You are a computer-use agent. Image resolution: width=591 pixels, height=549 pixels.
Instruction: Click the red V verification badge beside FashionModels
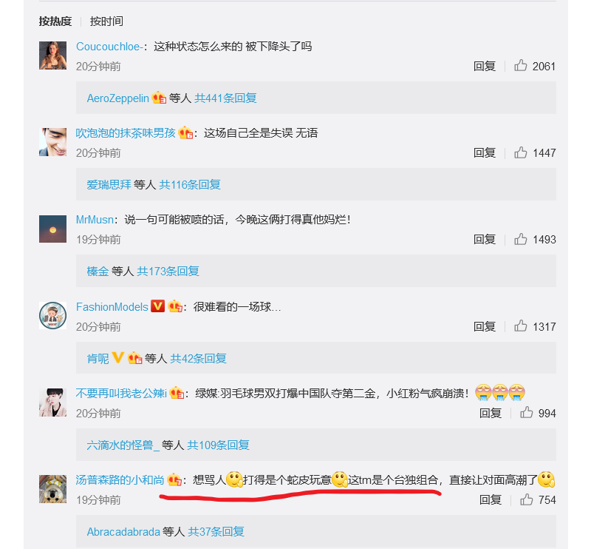(x=157, y=306)
